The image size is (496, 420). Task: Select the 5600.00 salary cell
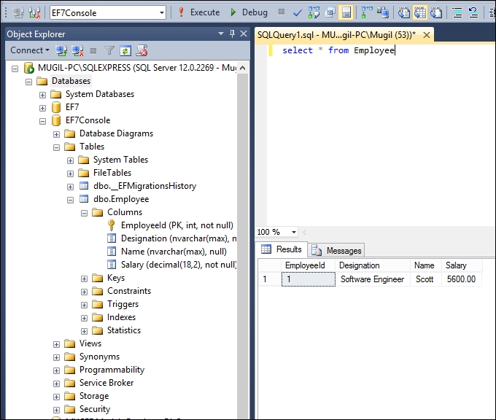pyautogui.click(x=462, y=279)
